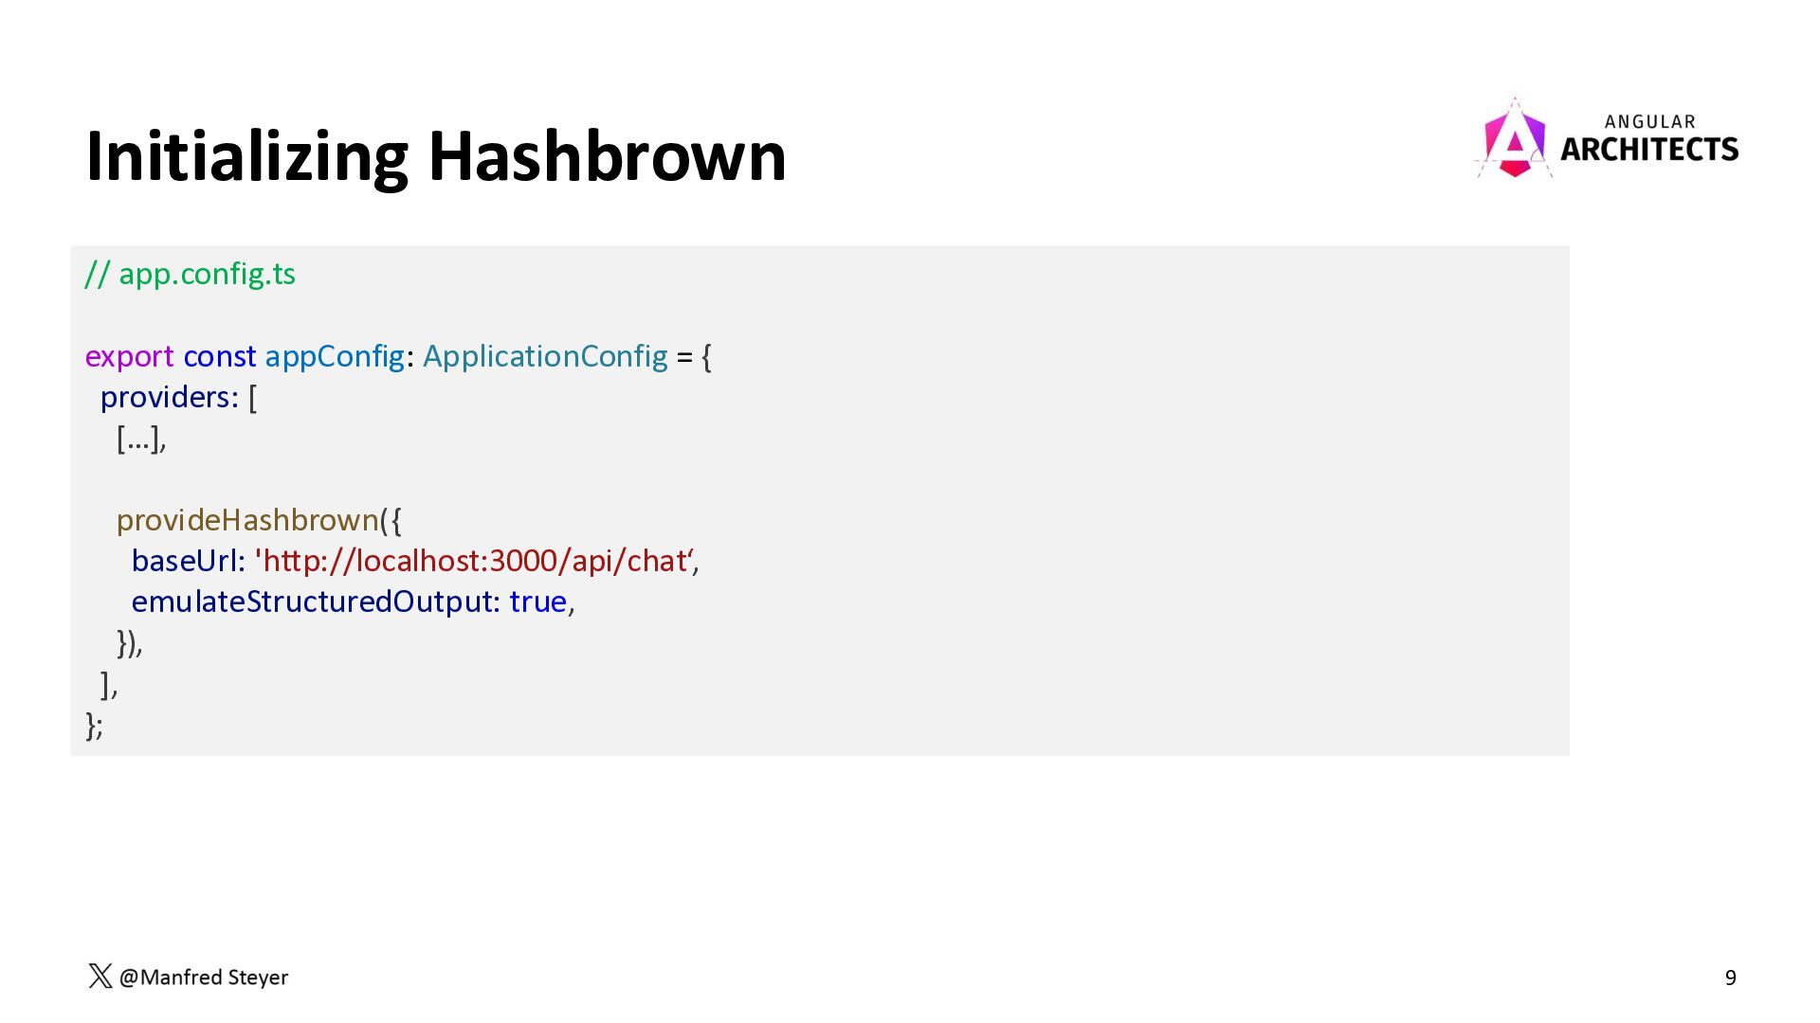Click the app.config.ts comment line
The width and height of the screenshot is (1820, 1023).
pos(191,274)
